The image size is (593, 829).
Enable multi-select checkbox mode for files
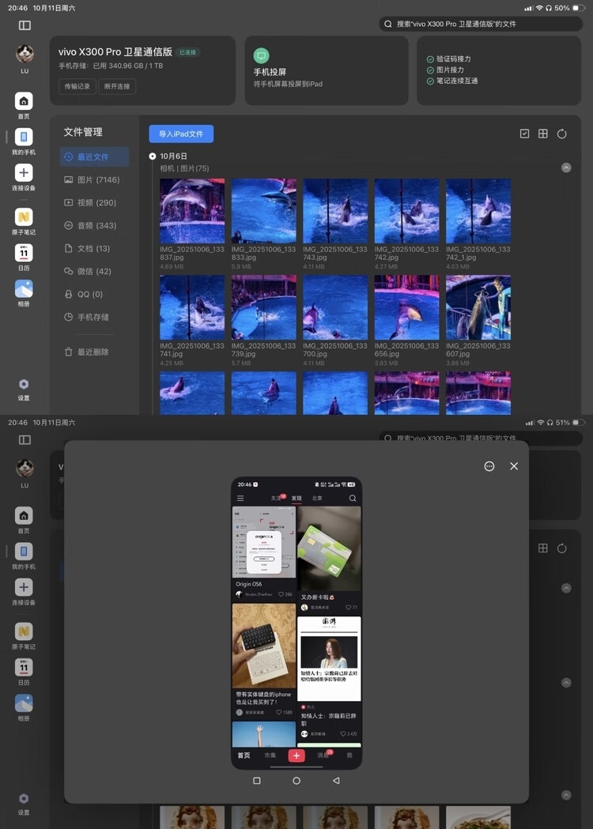point(524,134)
